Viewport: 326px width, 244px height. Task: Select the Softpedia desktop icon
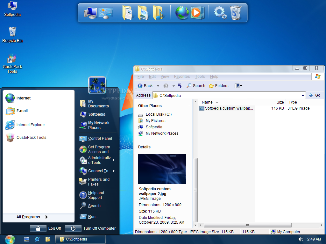pos(12,9)
